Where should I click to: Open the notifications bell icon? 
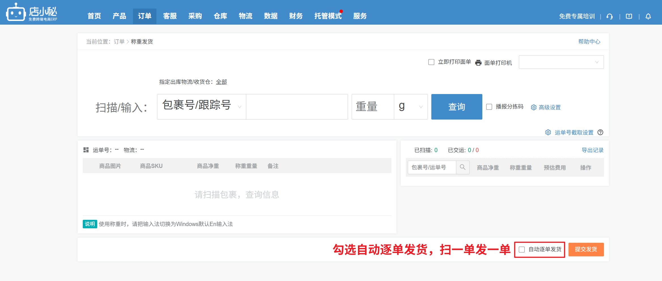click(648, 16)
